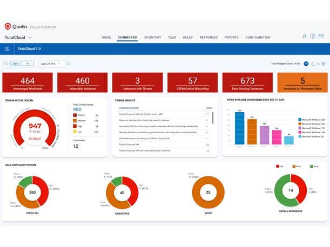This screenshot has height=247, width=330.
Task: Click the dashboard list icon beside TotalCloud 2.0
Action: [x=8, y=49]
